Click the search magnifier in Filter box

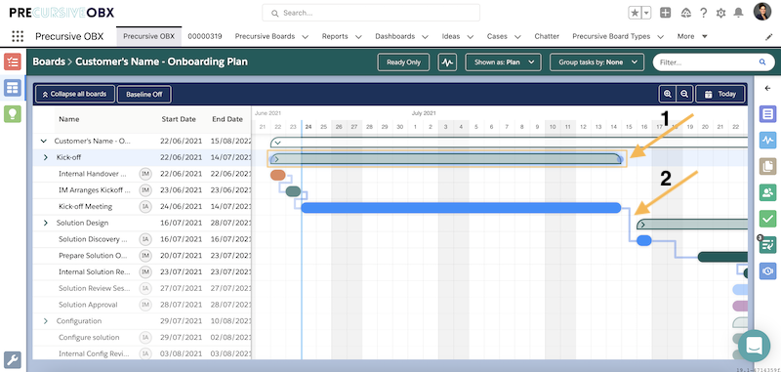(762, 62)
